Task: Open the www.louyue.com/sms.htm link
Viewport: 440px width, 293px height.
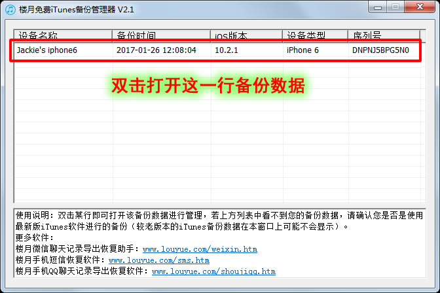Action: point(159,260)
